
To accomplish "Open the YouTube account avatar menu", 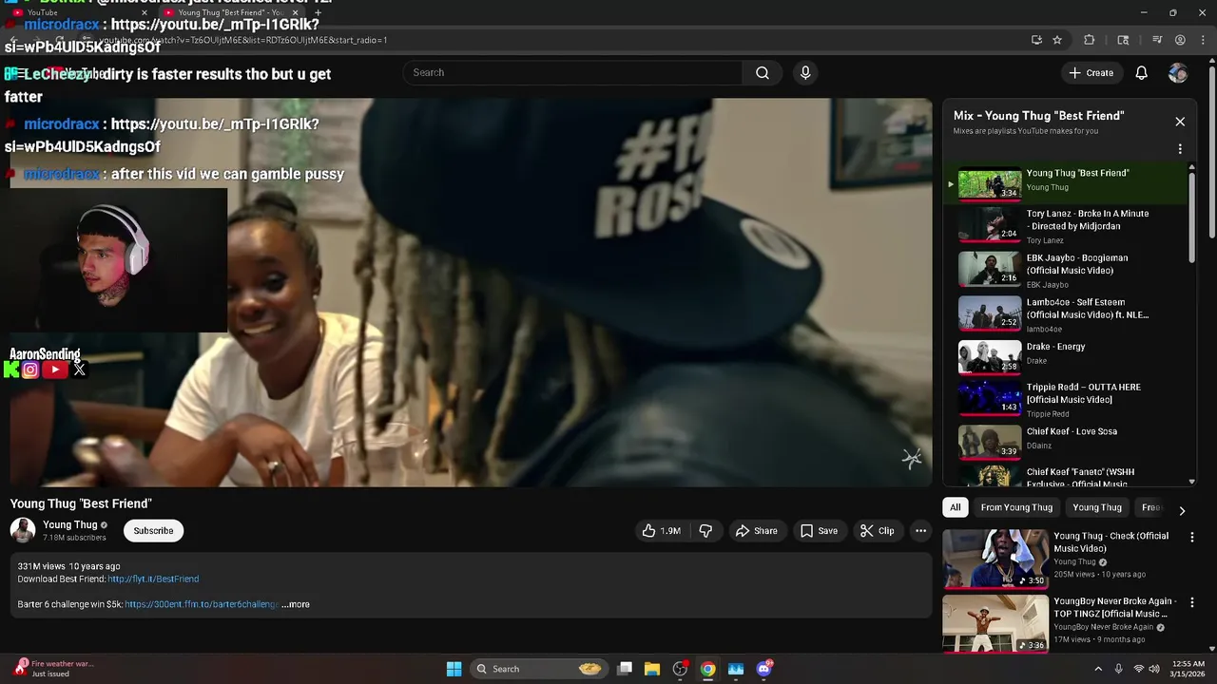I will coord(1178,73).
